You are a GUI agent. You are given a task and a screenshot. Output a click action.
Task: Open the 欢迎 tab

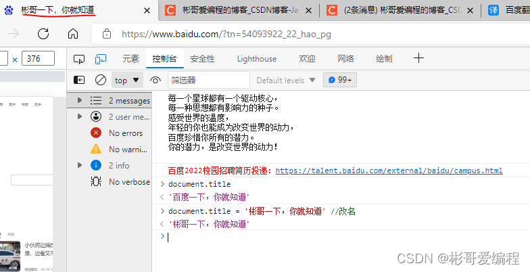pos(307,58)
